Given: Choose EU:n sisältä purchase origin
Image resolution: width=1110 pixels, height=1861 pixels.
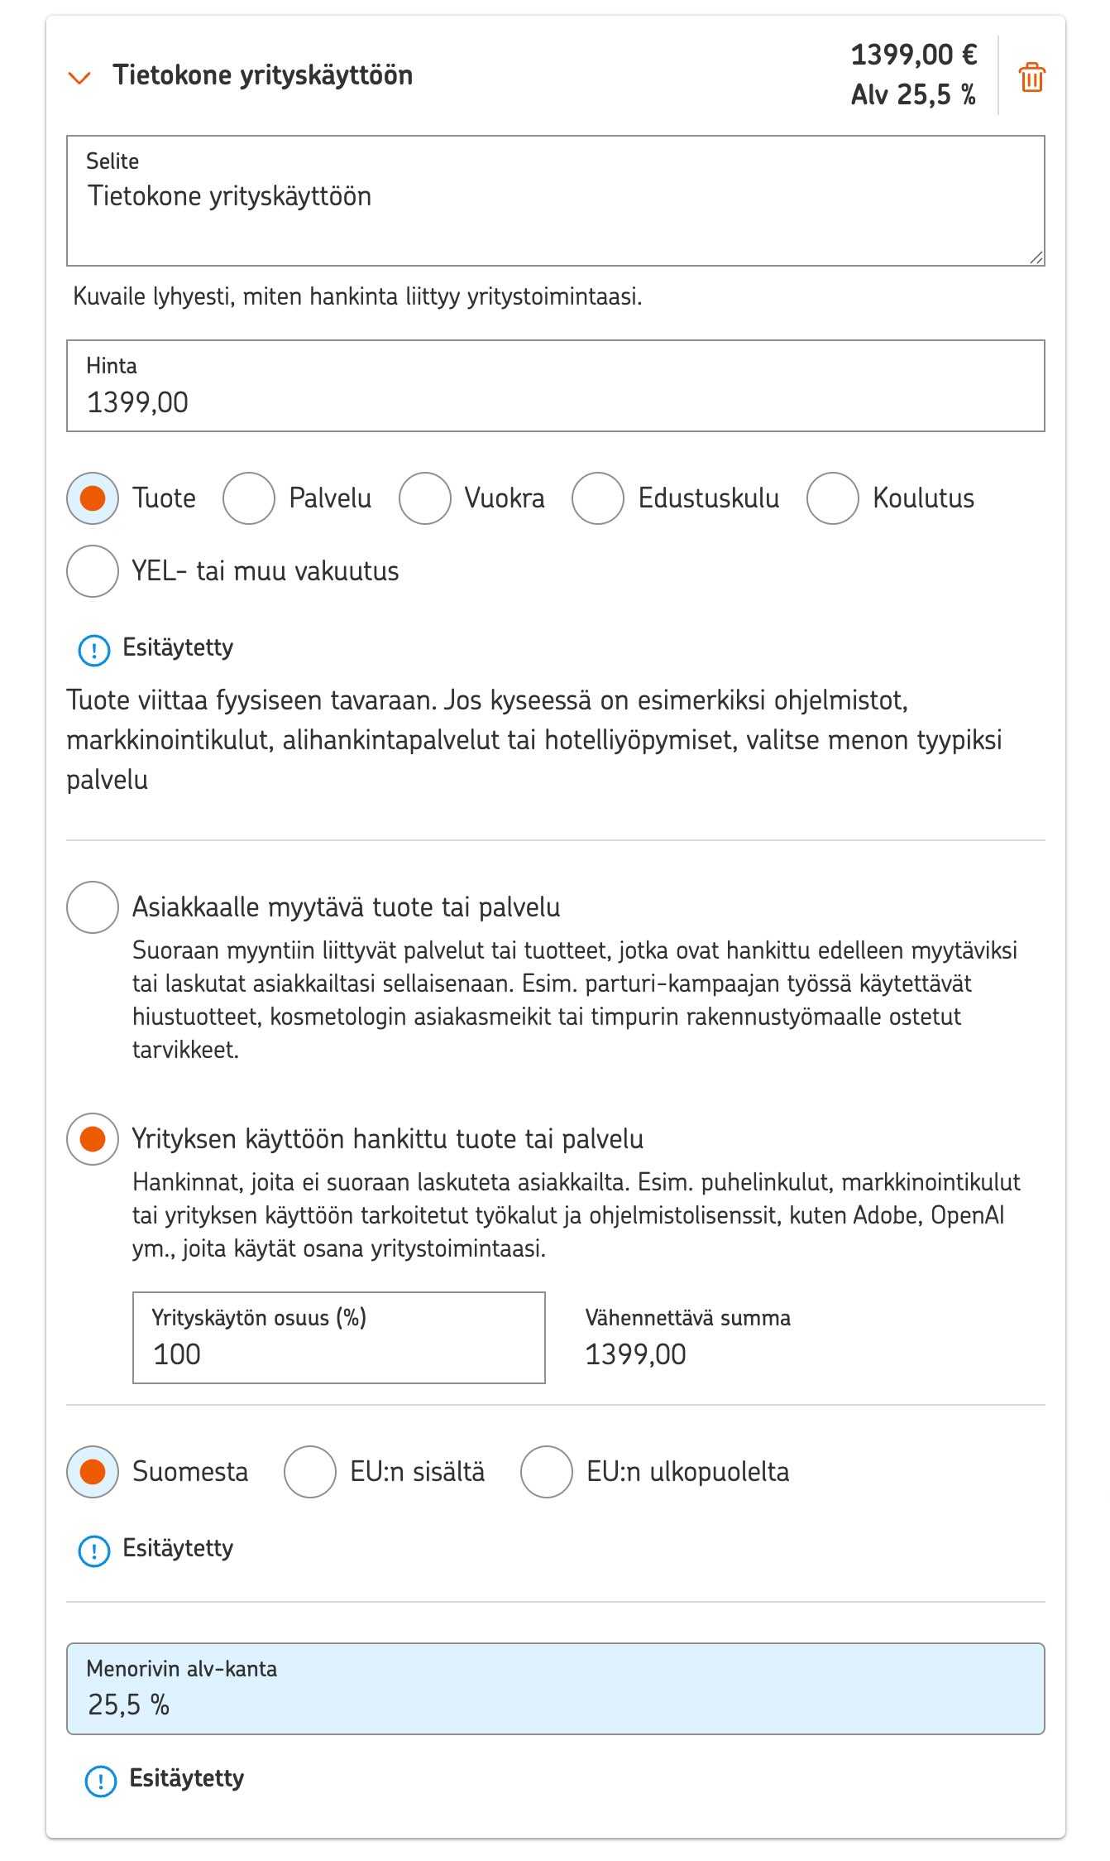Looking at the screenshot, I should [x=310, y=1472].
